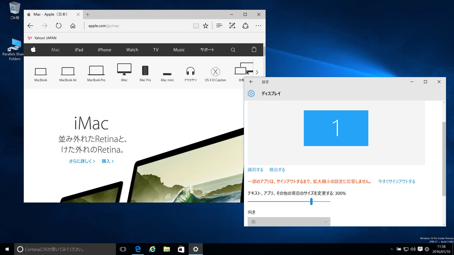The height and width of the screenshot is (255, 454).
Task: Close the Mac - Apple tab
Action: [x=78, y=14]
